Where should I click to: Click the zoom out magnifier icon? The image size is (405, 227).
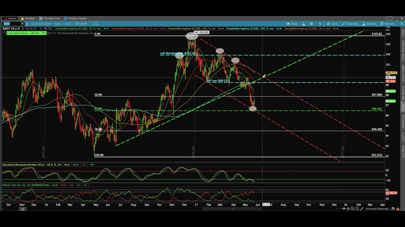(x=357, y=209)
